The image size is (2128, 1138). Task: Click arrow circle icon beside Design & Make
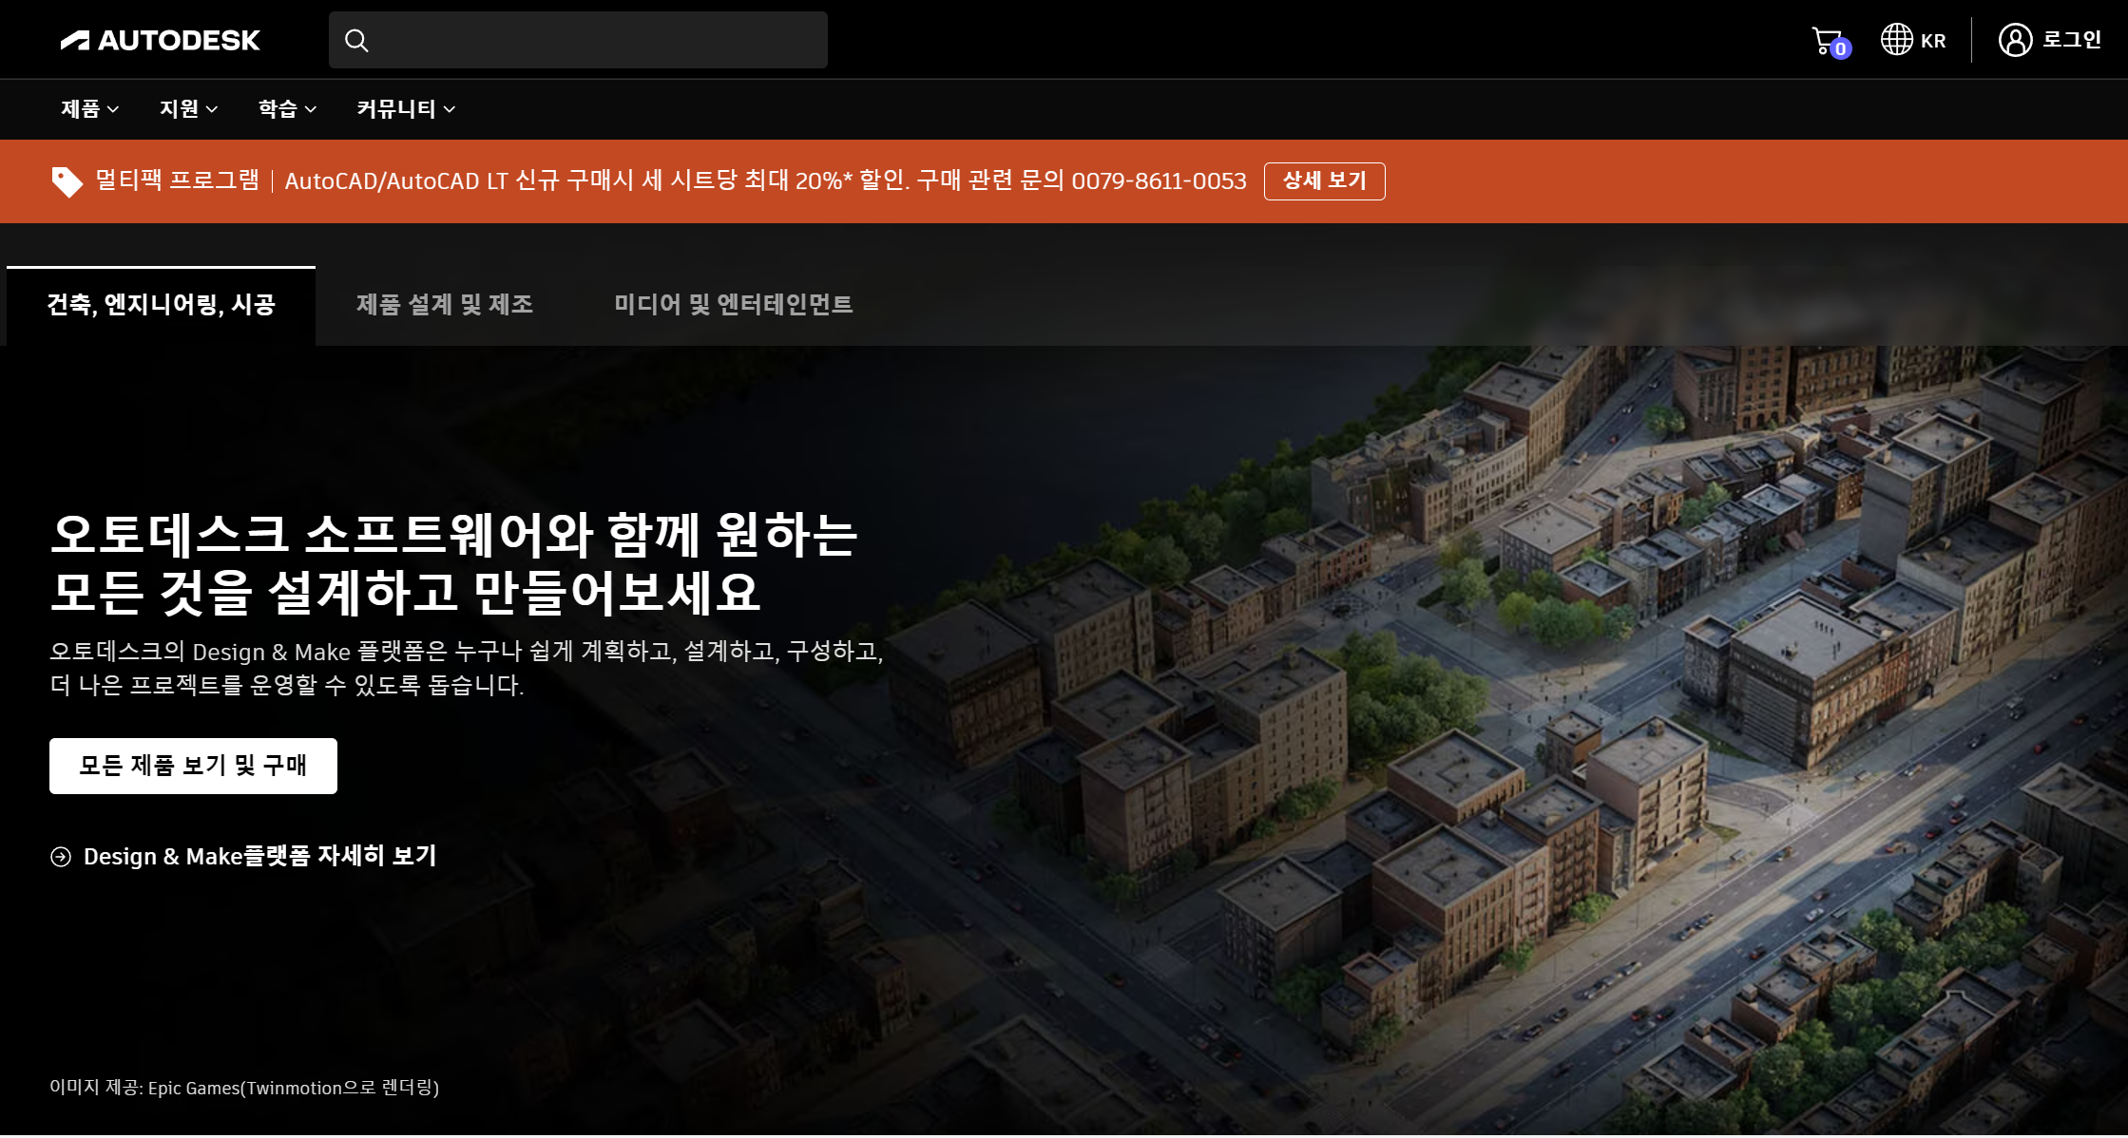point(61,857)
